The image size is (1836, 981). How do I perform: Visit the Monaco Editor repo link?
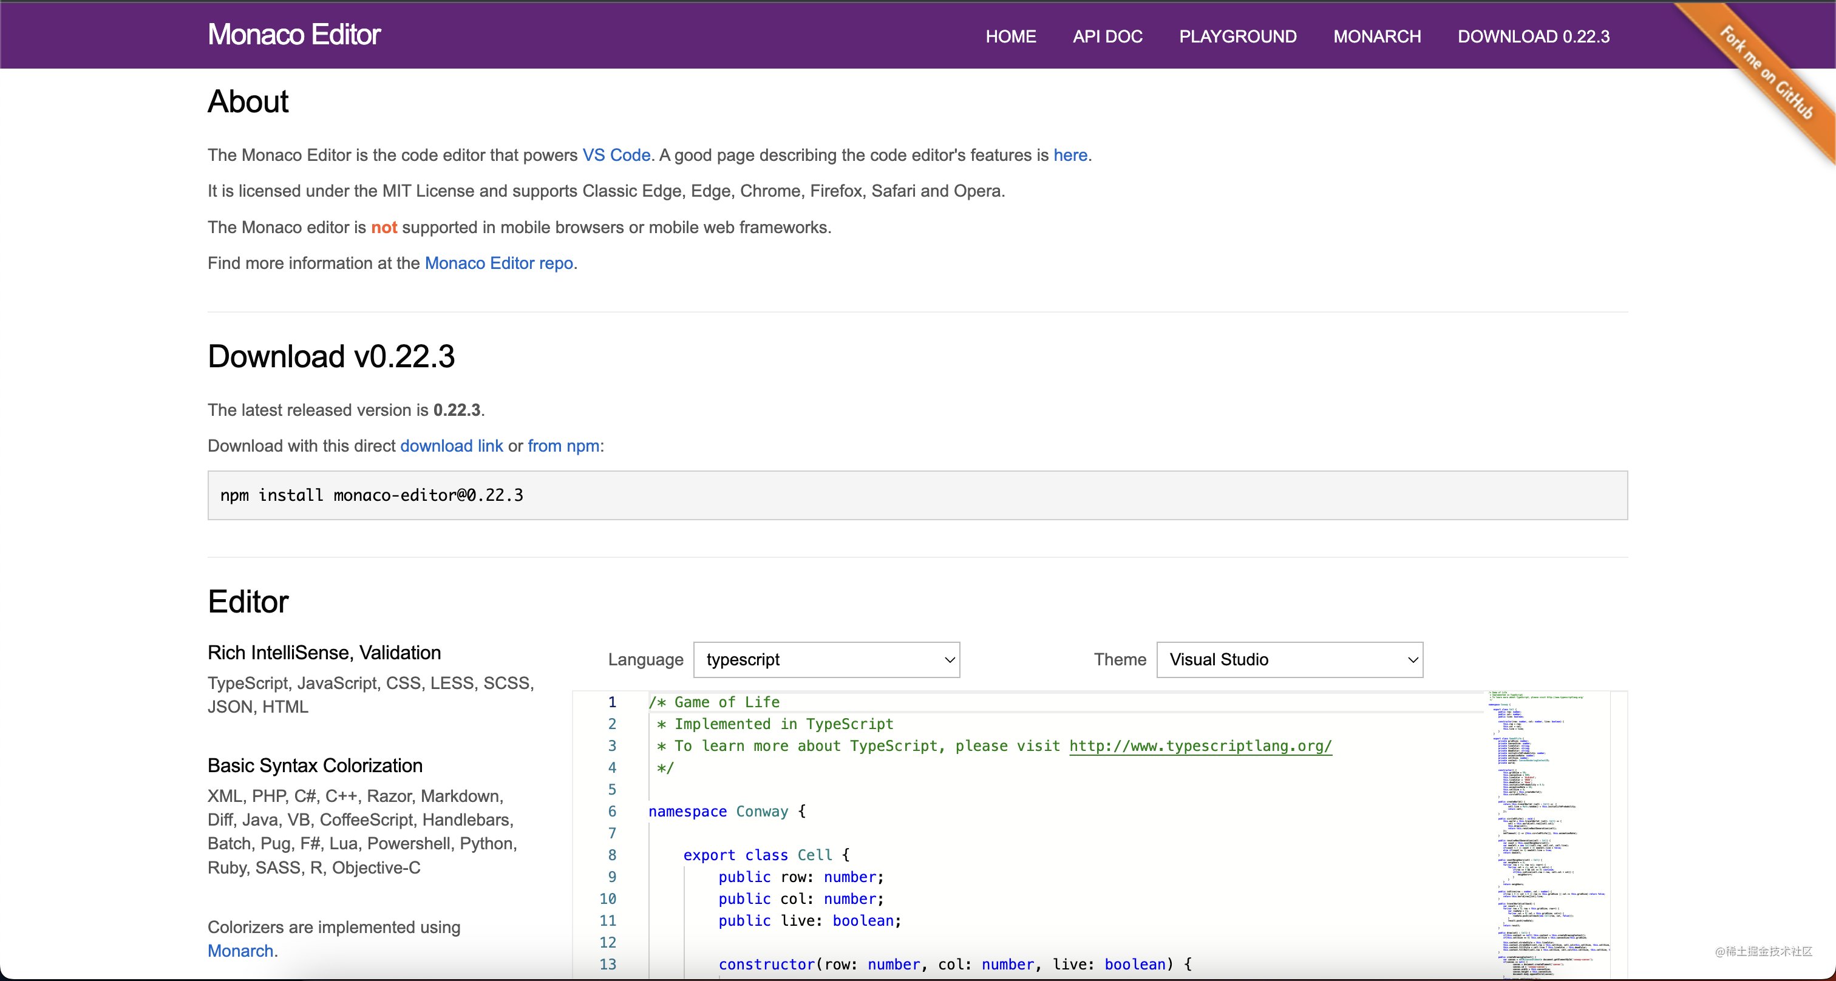pos(499,263)
